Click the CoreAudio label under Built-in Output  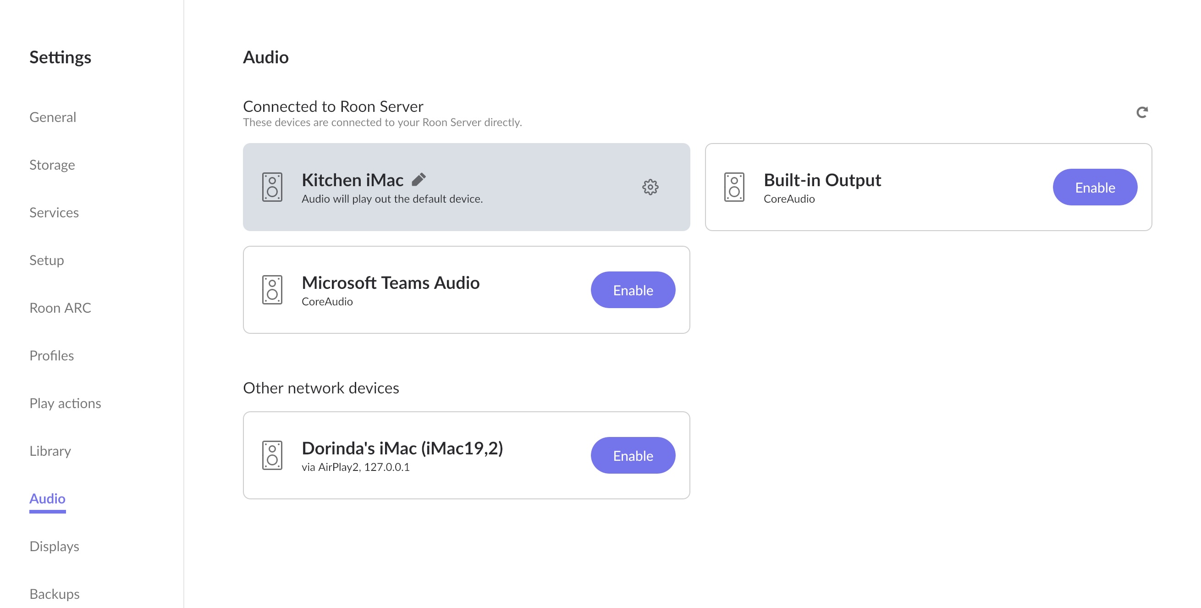tap(789, 199)
